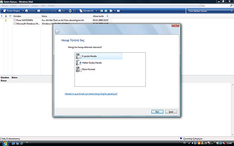The height and width of the screenshot is (146, 234).
Task: Sort messages by Konu column
Action: tap(66, 16)
